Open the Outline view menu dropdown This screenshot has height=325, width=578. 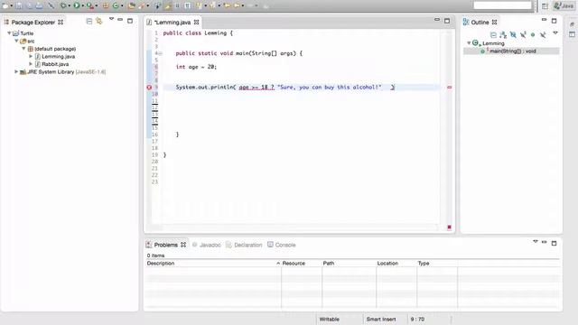(555, 32)
